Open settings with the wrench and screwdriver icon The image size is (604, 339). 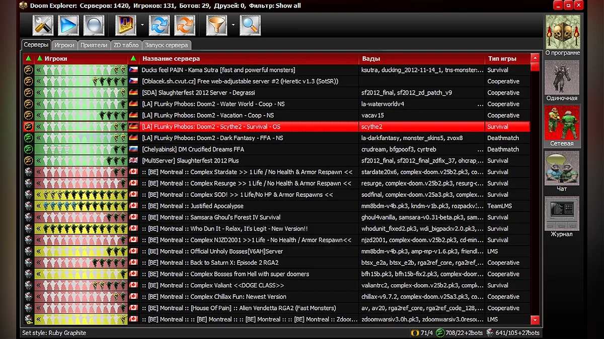pyautogui.click(x=43, y=25)
